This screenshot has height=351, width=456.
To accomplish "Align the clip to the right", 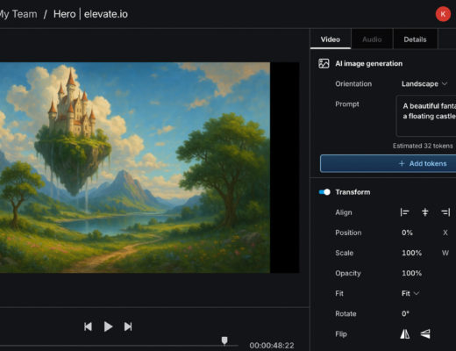I will [445, 212].
